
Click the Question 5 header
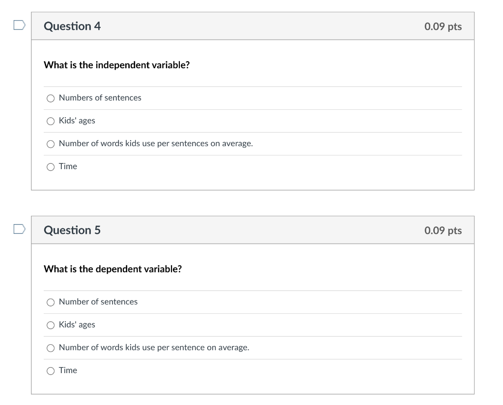[72, 230]
